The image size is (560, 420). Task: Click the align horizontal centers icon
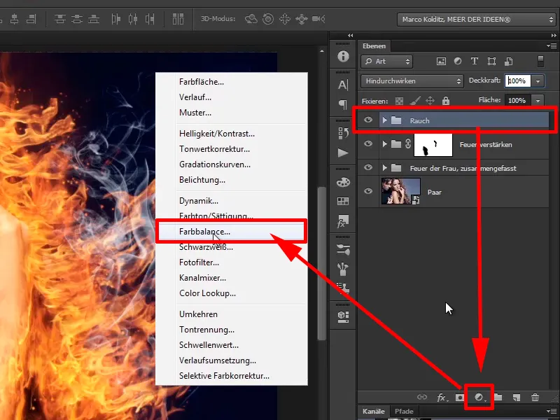tap(15, 19)
